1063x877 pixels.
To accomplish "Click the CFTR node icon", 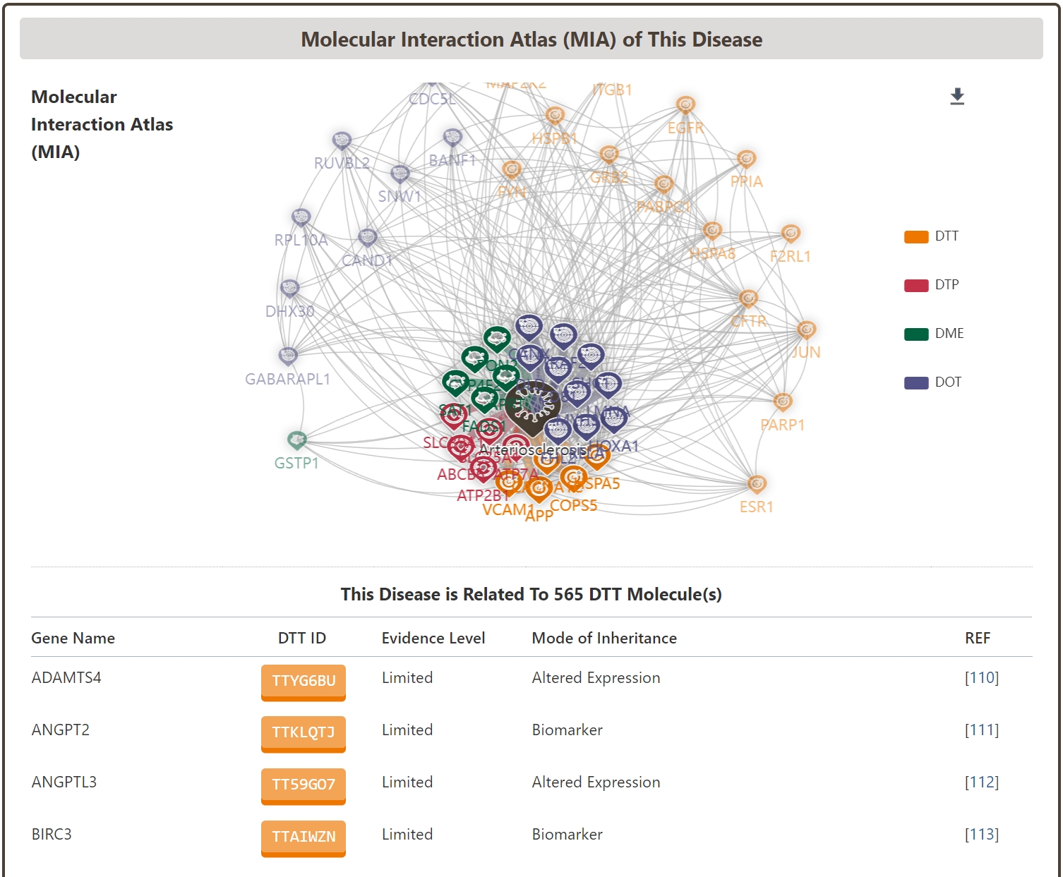I will click(748, 299).
